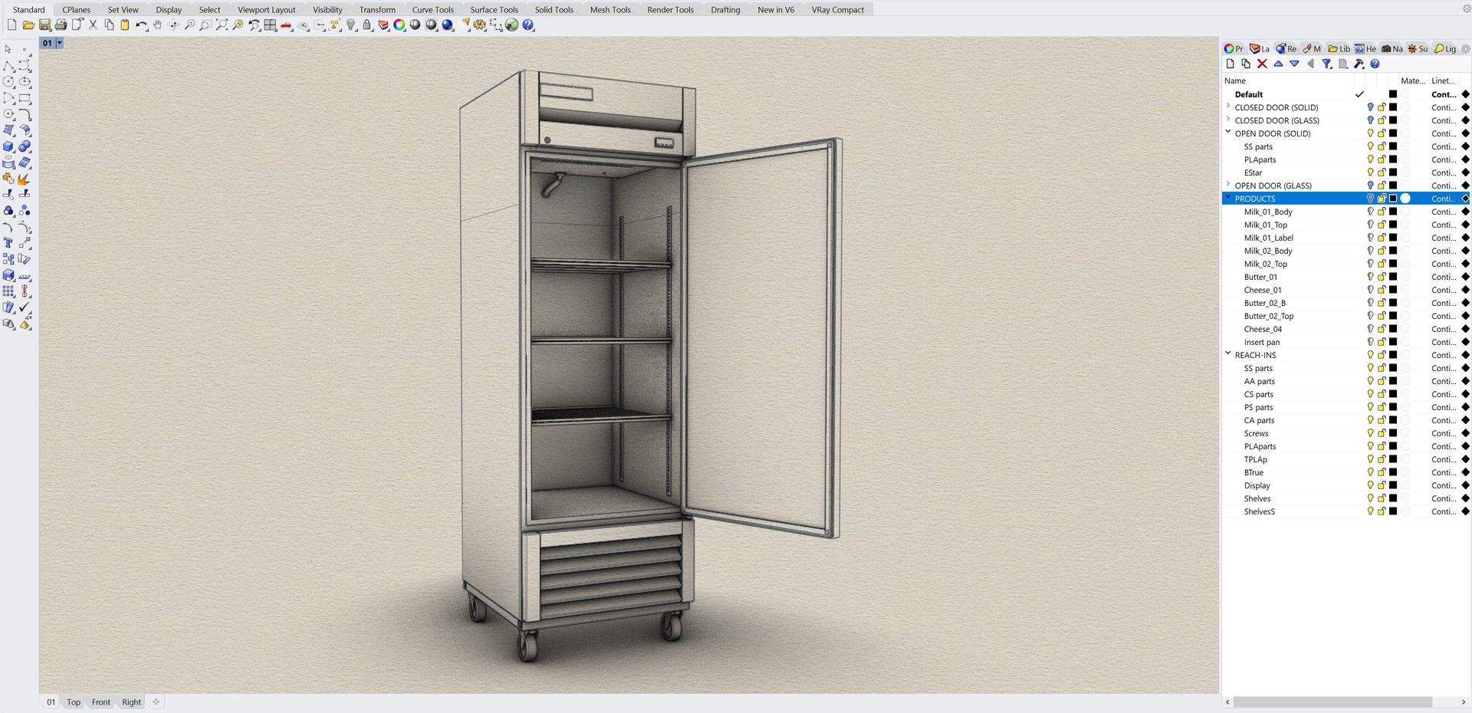Collapse the REACH-INS layer group
The image size is (1472, 713).
1228,354
